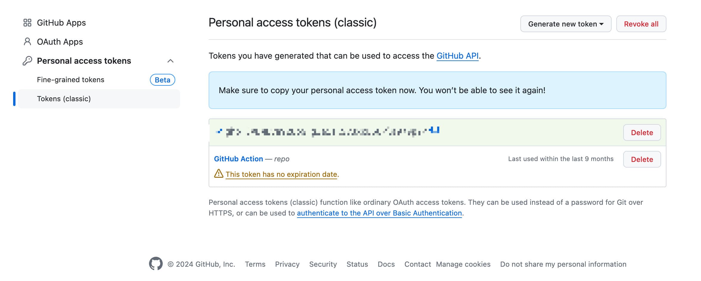Click the copy token icon beside the new token
Viewport: 701px width, 281px height.
(435, 130)
